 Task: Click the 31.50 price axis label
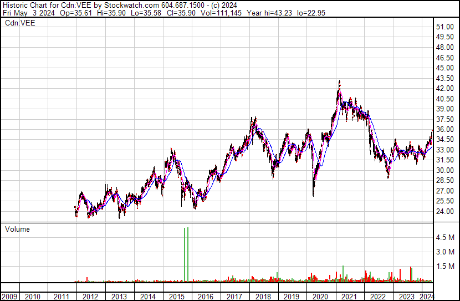pyautogui.click(x=444, y=160)
